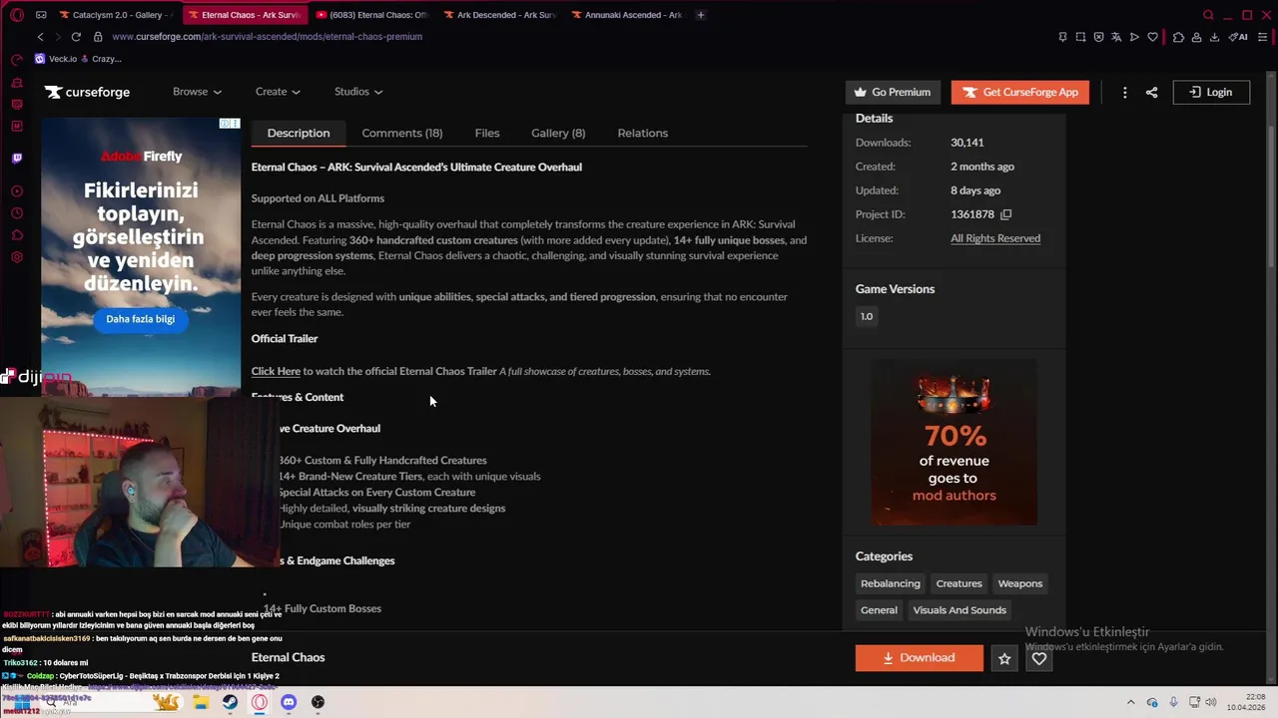Select the Creatures category tag

click(x=959, y=583)
